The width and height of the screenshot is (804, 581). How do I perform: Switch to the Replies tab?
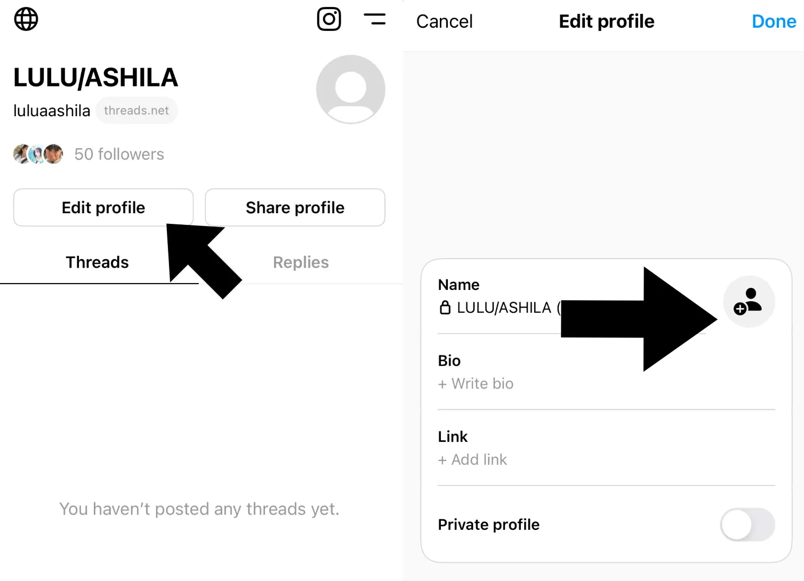click(x=301, y=262)
